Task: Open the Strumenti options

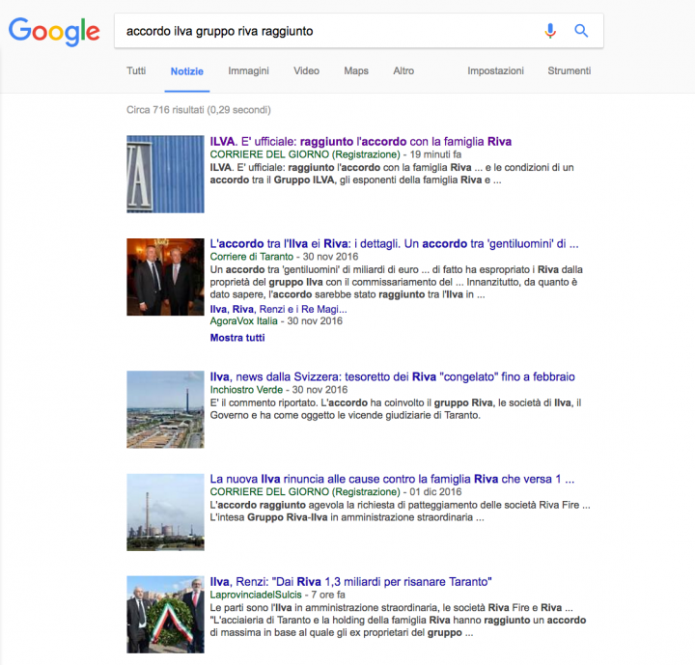Action: (570, 70)
